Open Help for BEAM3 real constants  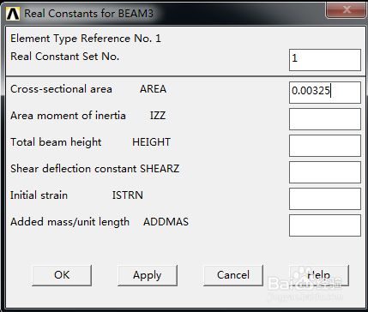click(319, 275)
